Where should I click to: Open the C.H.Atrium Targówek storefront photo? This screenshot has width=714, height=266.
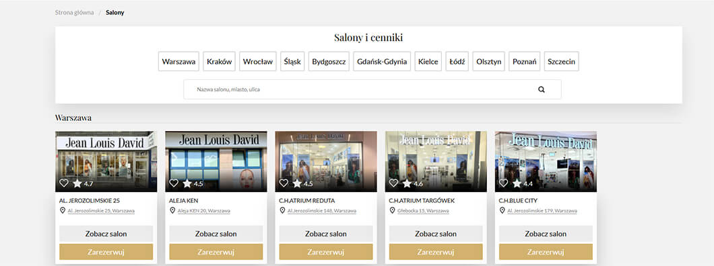[436, 161]
